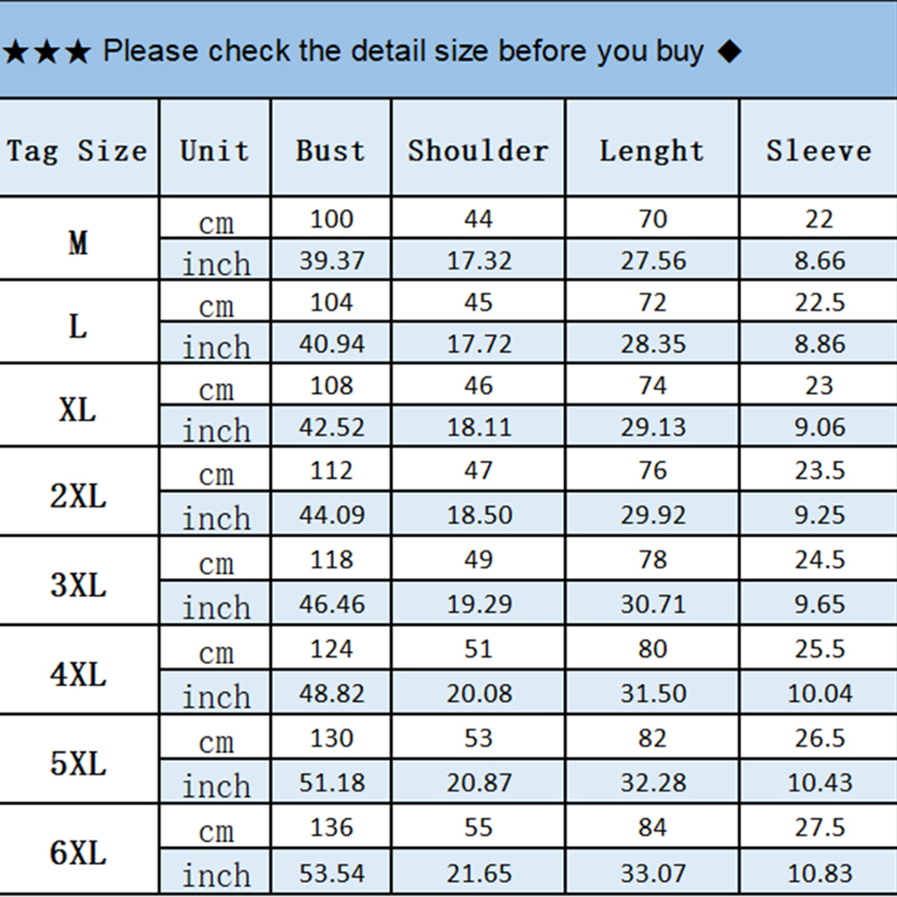Select the 3XL tag size cell
Viewport: 897px width, 897px height.
tap(79, 585)
